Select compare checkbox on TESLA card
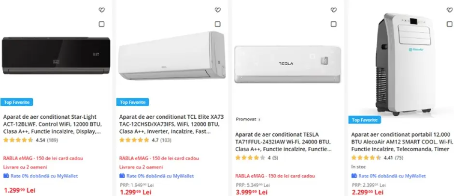 334,24
